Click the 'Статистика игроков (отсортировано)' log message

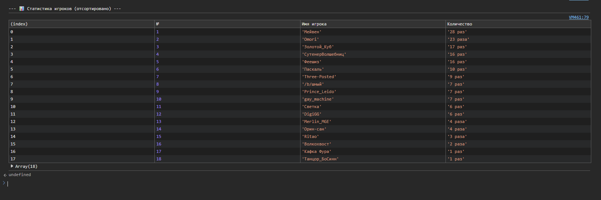click(69, 9)
